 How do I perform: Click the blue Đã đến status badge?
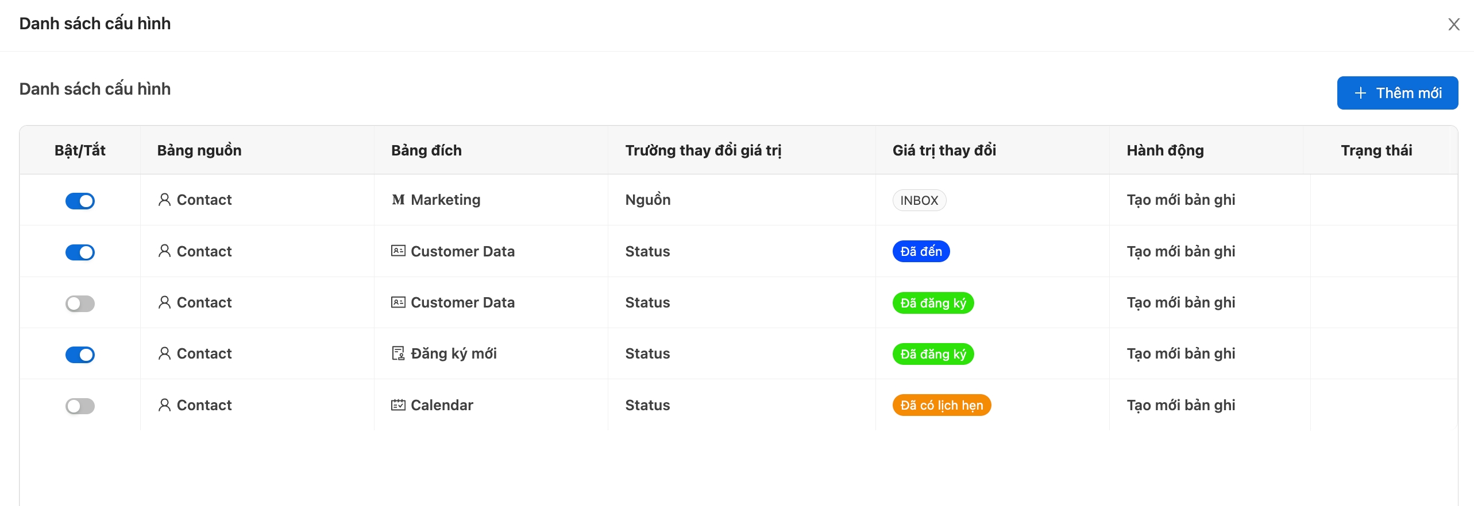point(921,251)
